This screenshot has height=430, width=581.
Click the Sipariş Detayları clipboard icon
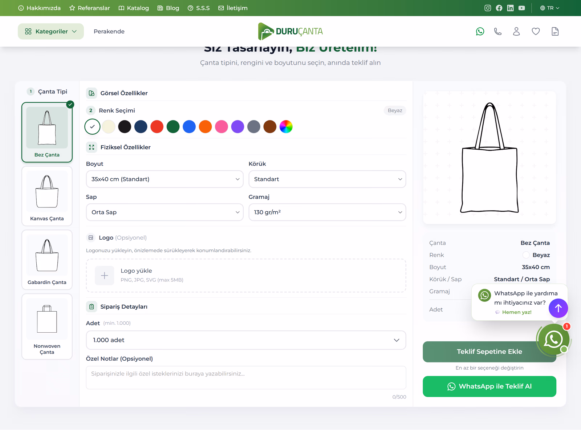point(92,307)
